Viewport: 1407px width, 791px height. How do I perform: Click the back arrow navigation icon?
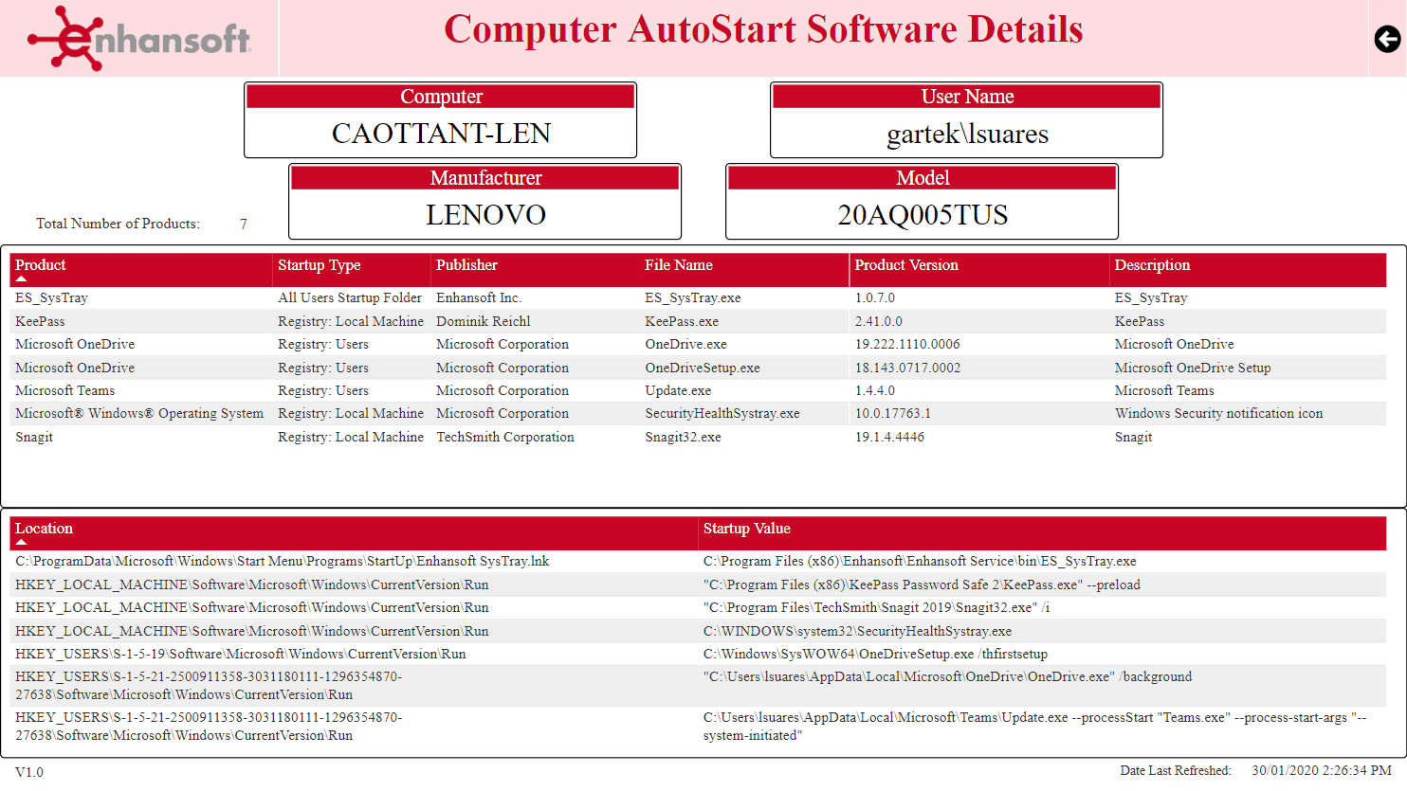[1386, 39]
